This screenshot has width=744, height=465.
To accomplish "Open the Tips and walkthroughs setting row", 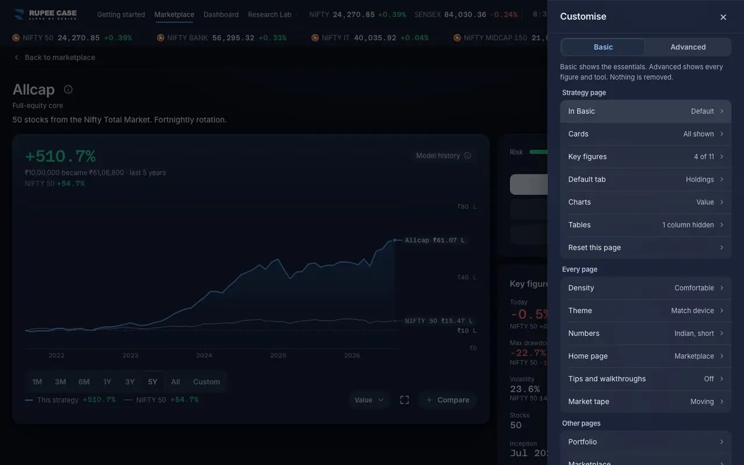I will pos(646,379).
